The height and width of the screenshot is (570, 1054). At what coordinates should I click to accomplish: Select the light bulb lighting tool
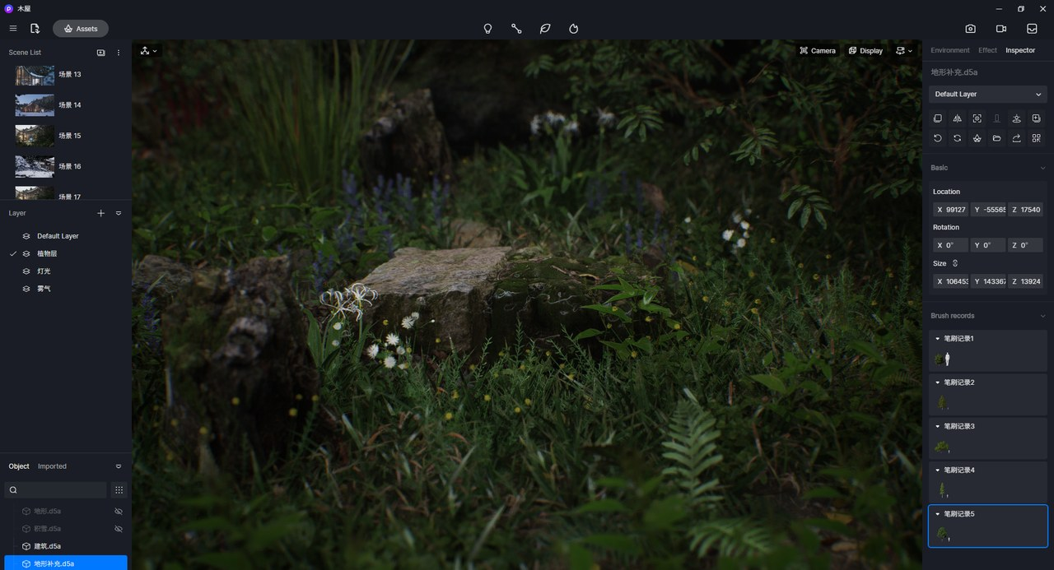[487, 29]
